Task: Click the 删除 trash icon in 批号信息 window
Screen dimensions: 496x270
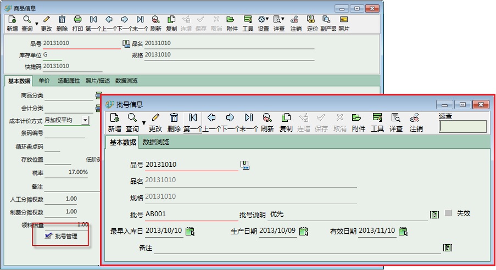Action: click(174, 118)
